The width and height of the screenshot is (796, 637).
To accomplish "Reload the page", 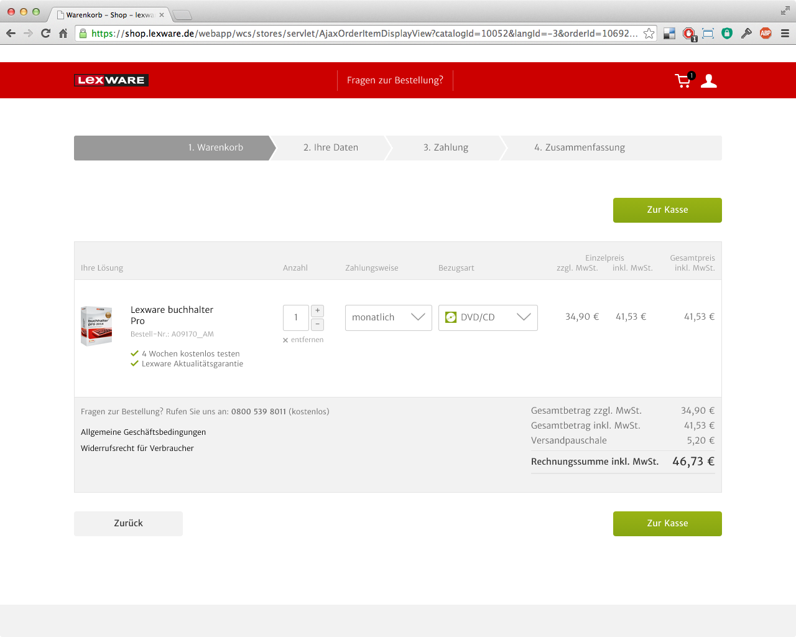I will tap(45, 34).
